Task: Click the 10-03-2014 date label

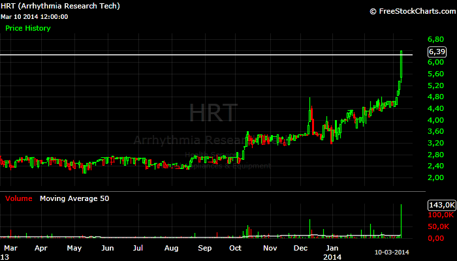Action: pyautogui.click(x=392, y=253)
